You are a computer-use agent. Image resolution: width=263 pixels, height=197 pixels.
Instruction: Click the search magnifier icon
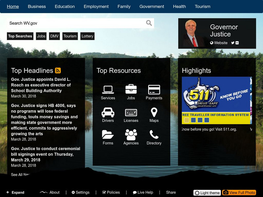click(x=149, y=23)
